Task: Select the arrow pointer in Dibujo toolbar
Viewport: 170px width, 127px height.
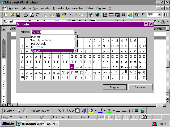Action: 19,111
